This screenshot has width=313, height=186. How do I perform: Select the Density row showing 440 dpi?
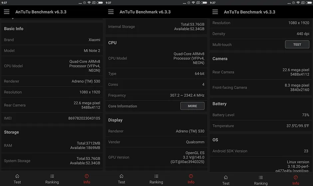(261, 34)
